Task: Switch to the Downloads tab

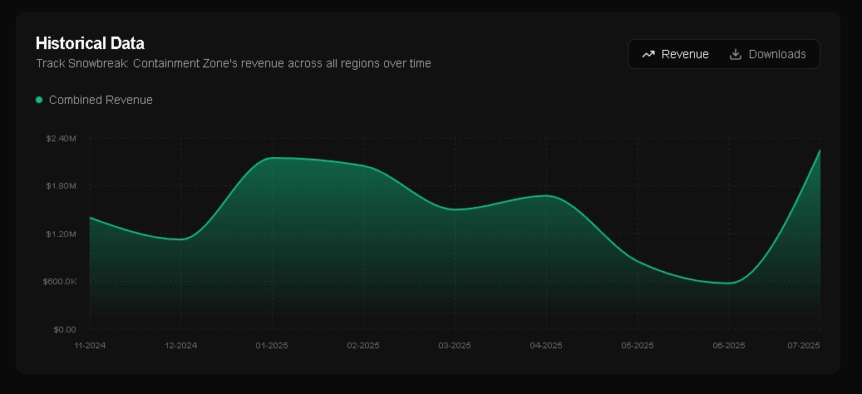Action: pyautogui.click(x=767, y=54)
